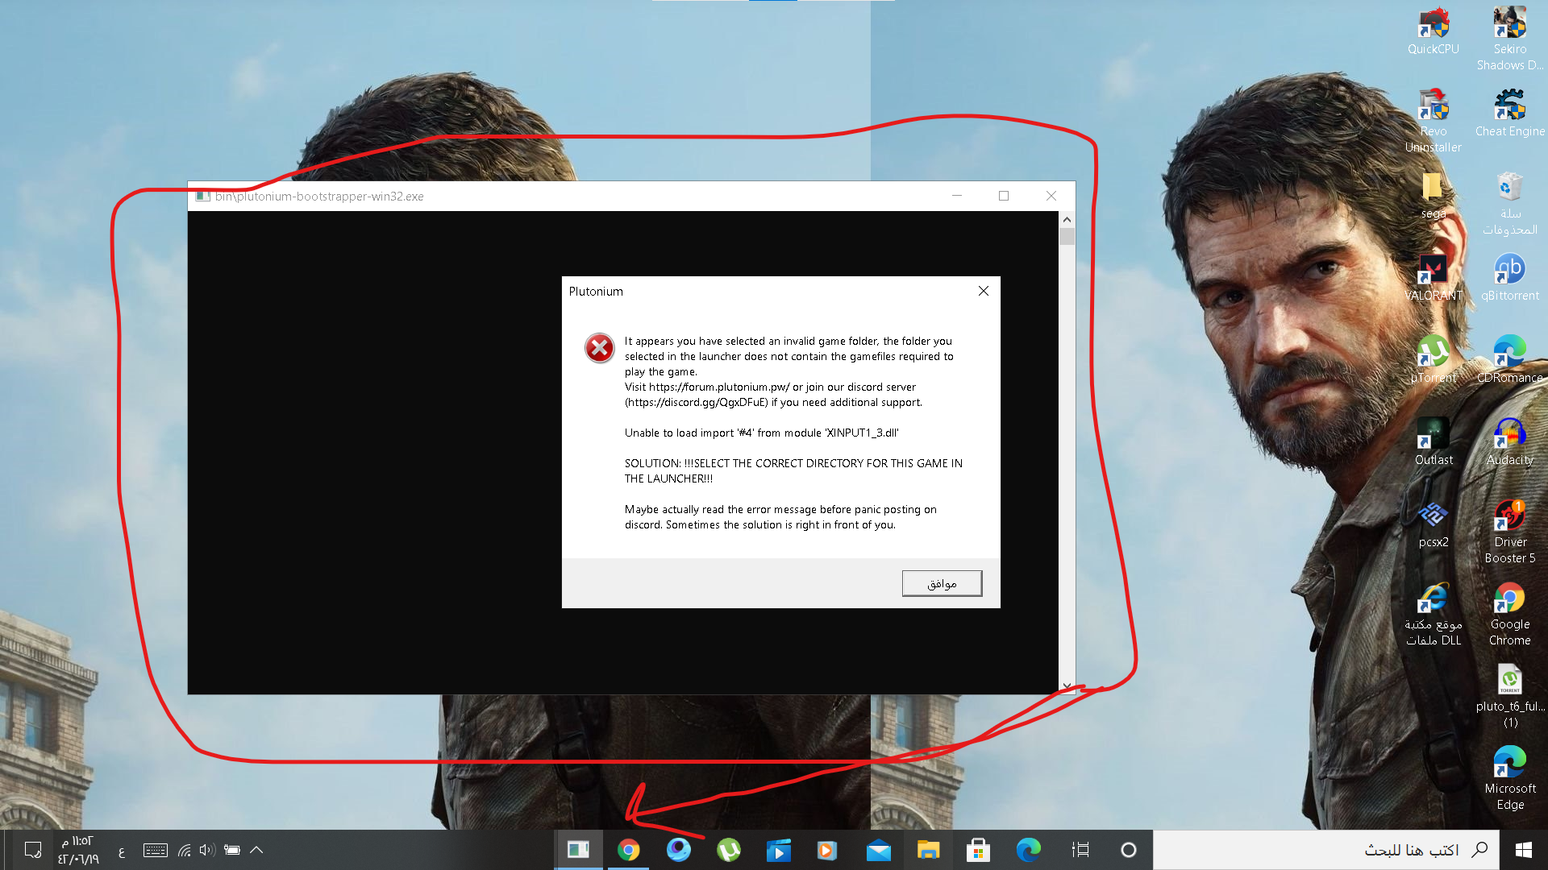Expand hidden system tray icons
The height and width of the screenshot is (870, 1548).
click(256, 850)
